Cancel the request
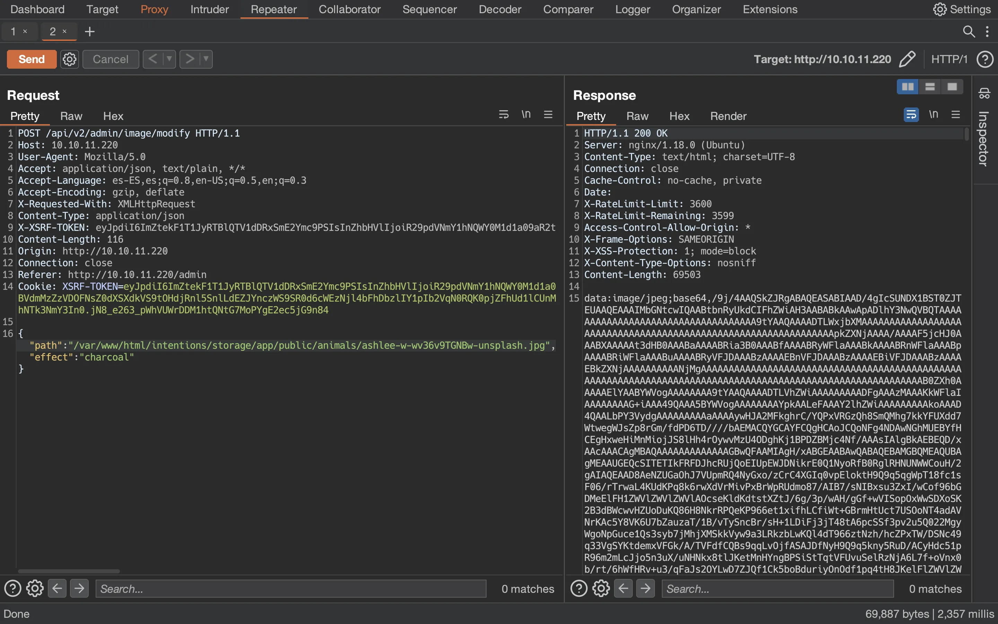 coord(111,59)
